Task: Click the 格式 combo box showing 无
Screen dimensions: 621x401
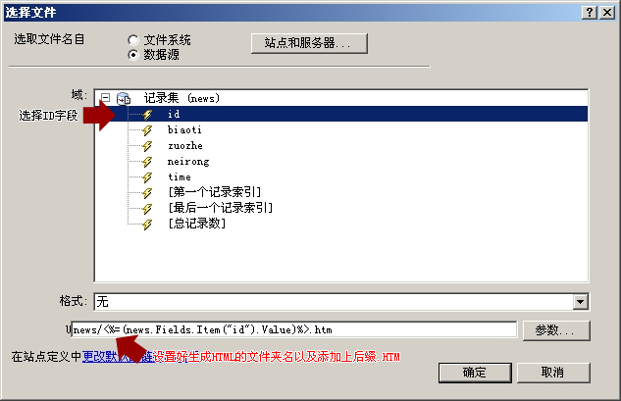Action: (x=341, y=302)
